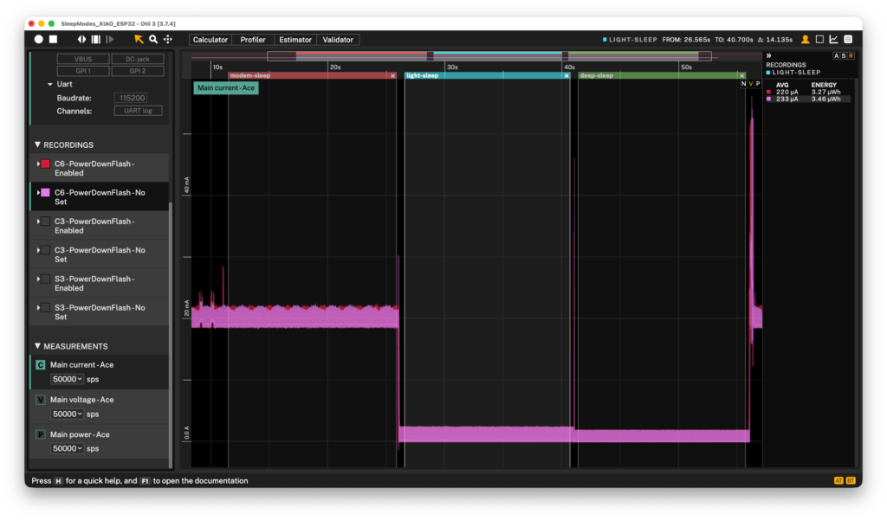The image size is (887, 520).
Task: Collapse the RECORDINGS section
Action: click(x=37, y=144)
